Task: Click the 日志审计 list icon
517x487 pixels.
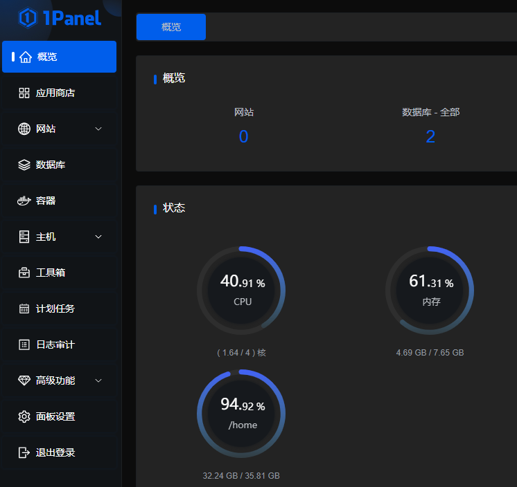Action: (24, 344)
